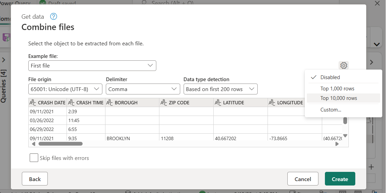Click the Back button
386x193 pixels.
35,179
